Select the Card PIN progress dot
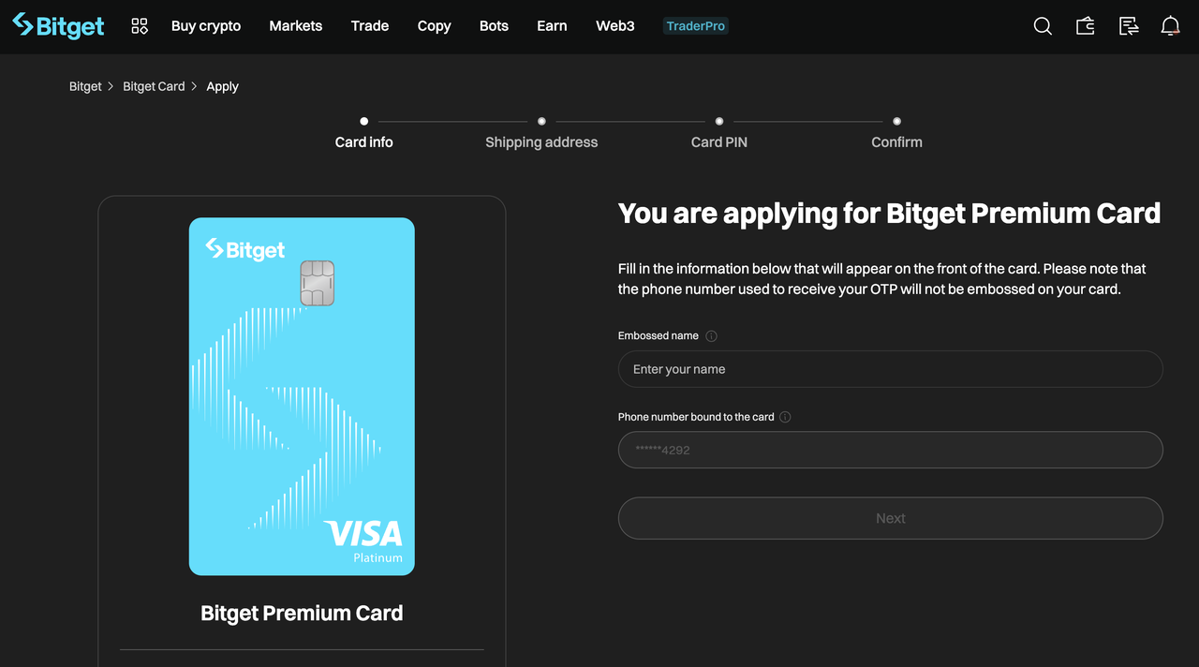Image resolution: width=1199 pixels, height=667 pixels. pos(718,121)
